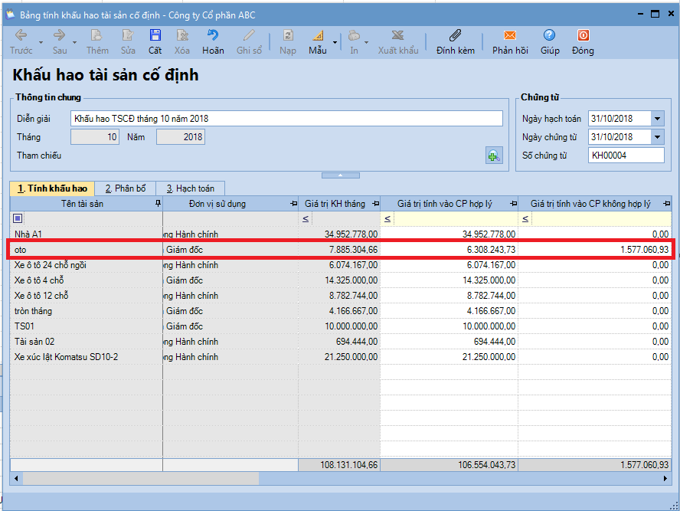Click filter operator in CP không hợp lý
The height and width of the screenshot is (511, 680).
tap(525, 218)
